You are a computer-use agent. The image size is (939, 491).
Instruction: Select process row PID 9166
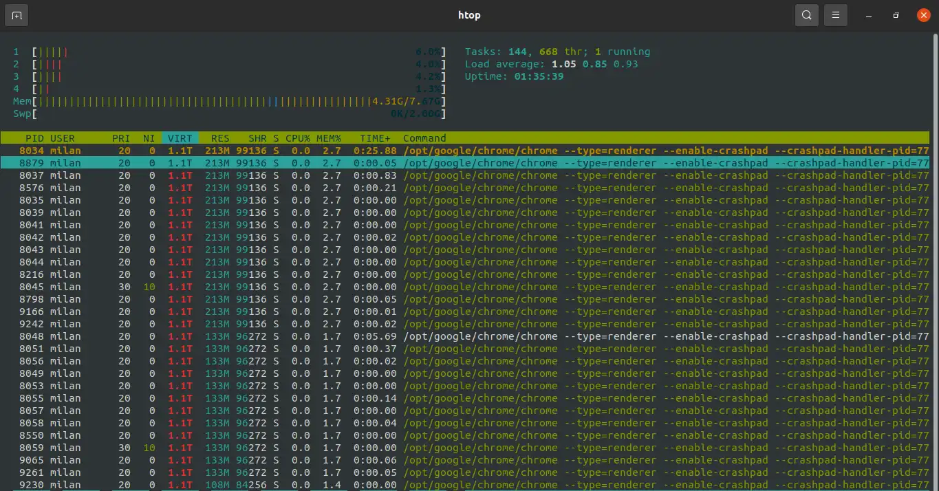465,312
